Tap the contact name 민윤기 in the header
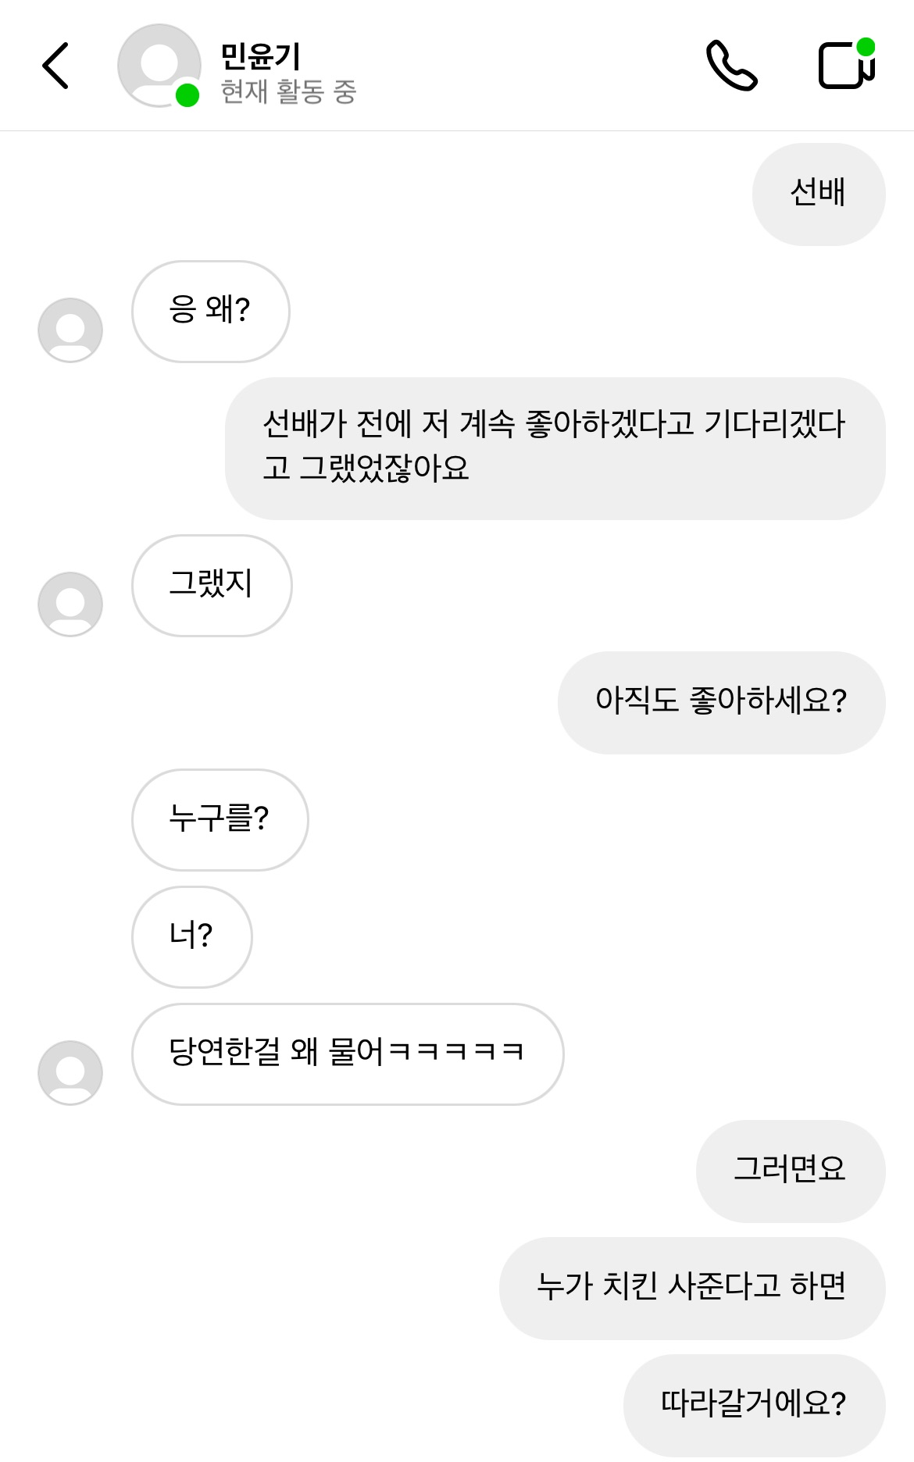This screenshot has width=914, height=1462. click(x=261, y=55)
